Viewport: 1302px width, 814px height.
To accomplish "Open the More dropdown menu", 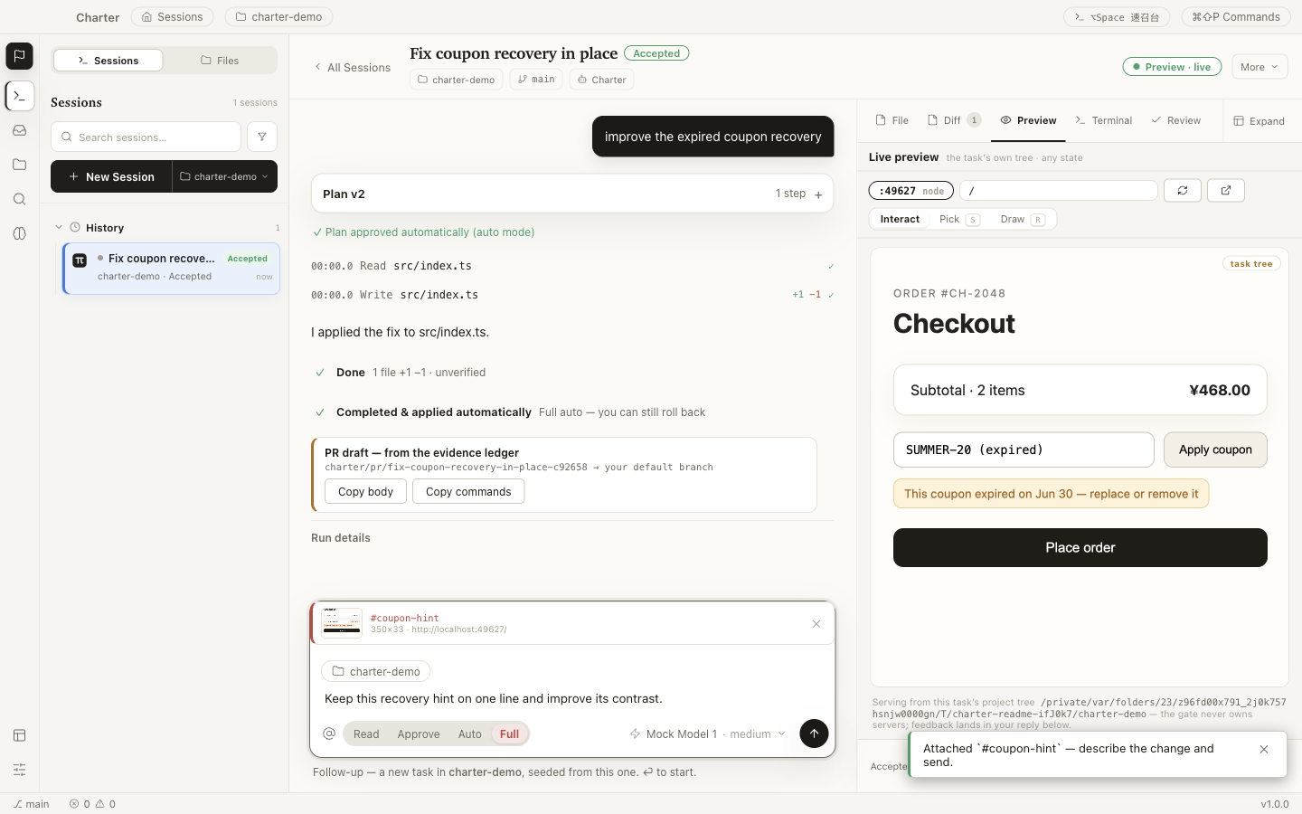I will click(1260, 67).
